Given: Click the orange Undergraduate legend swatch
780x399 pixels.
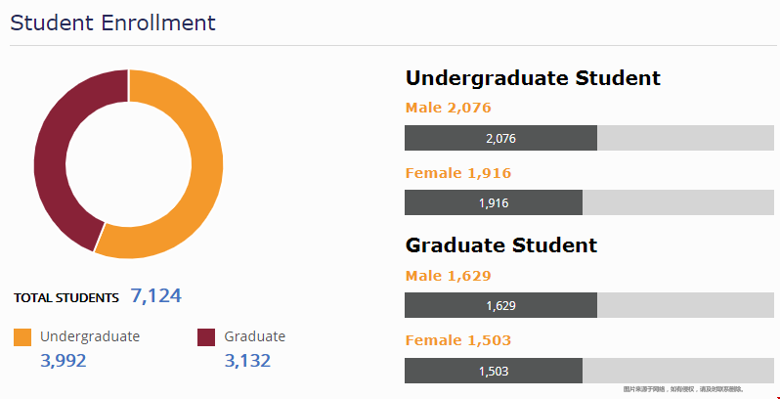Looking at the screenshot, I should coord(22,337).
